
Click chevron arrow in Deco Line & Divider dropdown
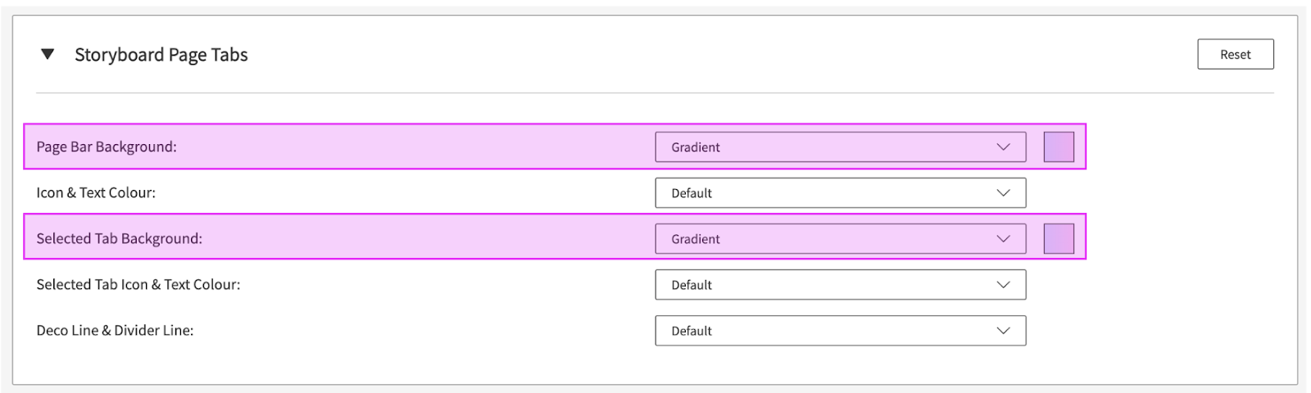[x=1003, y=331]
